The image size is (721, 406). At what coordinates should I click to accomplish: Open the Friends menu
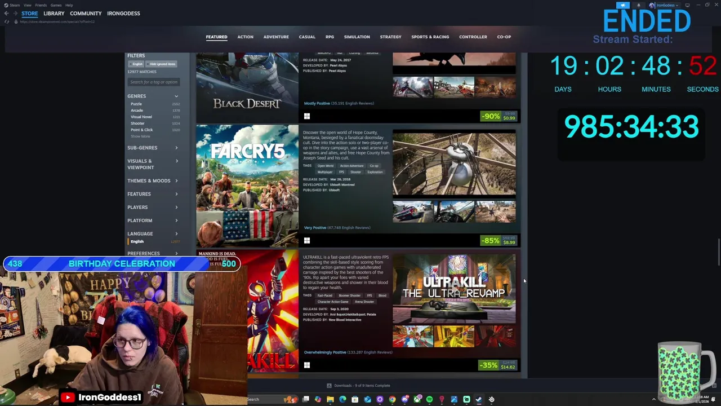pos(41,5)
